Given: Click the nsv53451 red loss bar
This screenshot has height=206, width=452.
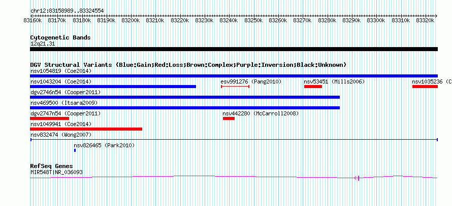Looking at the screenshot, I should coord(313,87).
